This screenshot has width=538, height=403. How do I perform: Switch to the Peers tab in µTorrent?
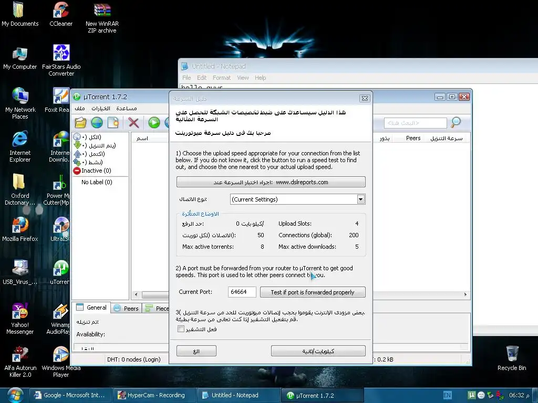coord(126,308)
